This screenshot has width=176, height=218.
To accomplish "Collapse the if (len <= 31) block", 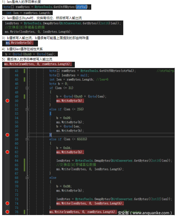I will [x=27, y=88].
